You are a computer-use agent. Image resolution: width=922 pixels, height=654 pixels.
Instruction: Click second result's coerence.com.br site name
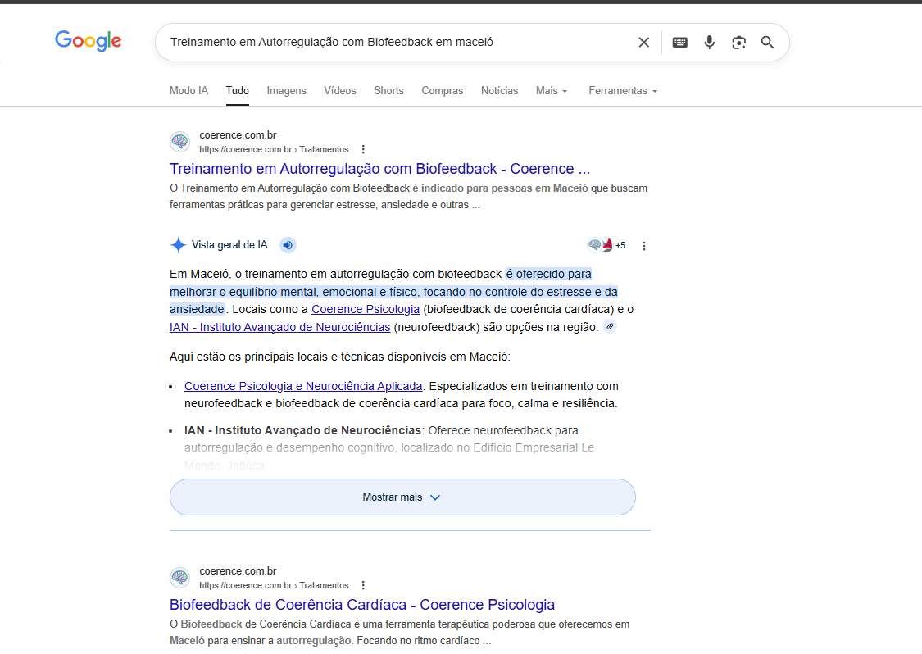click(x=238, y=570)
